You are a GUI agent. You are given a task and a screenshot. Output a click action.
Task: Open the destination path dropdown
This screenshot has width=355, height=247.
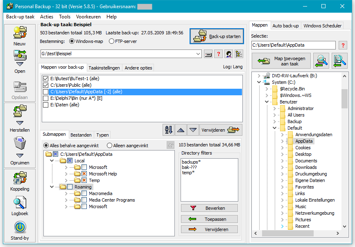click(198, 54)
